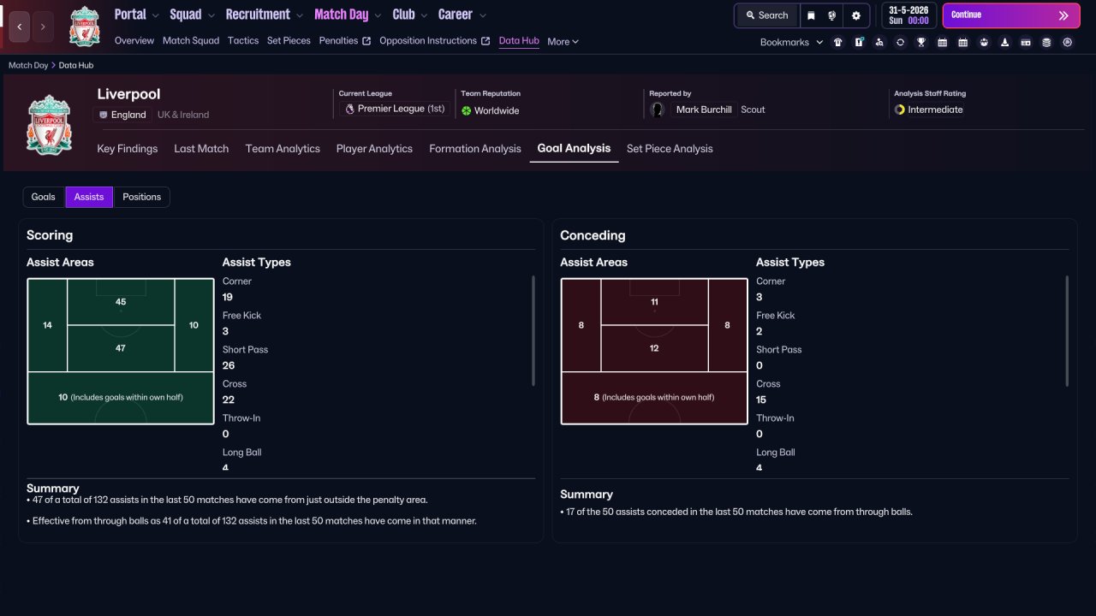Open the Team Analytics tab

point(283,149)
